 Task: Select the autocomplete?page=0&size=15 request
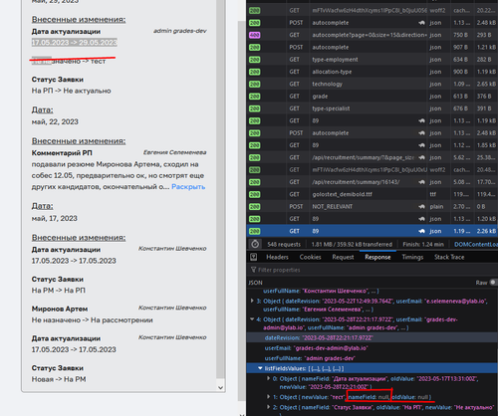(373, 35)
